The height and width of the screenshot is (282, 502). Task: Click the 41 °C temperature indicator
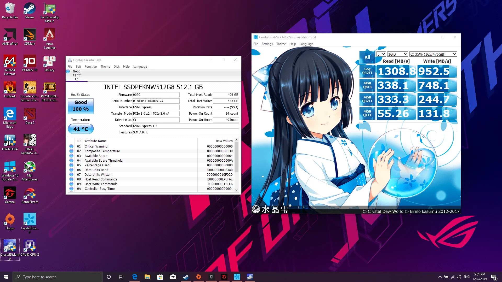coord(81,129)
